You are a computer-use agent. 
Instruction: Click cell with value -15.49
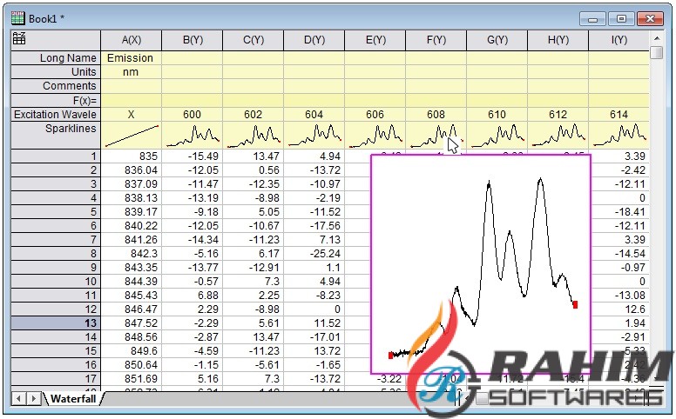pos(193,156)
